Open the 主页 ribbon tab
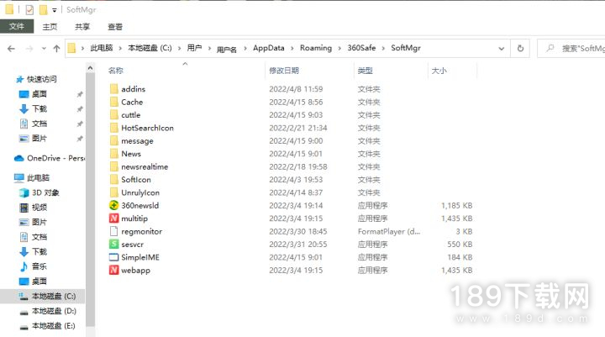Image resolution: width=605 pixels, height=337 pixels. click(x=50, y=27)
